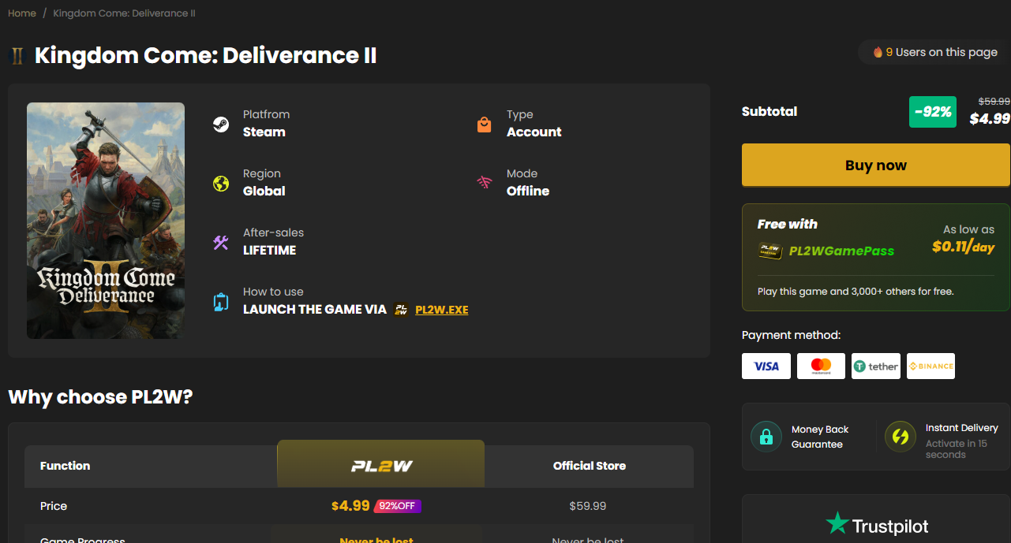The height and width of the screenshot is (543, 1011).
Task: Go to Home in the breadcrumb
Action: pyautogui.click(x=22, y=13)
